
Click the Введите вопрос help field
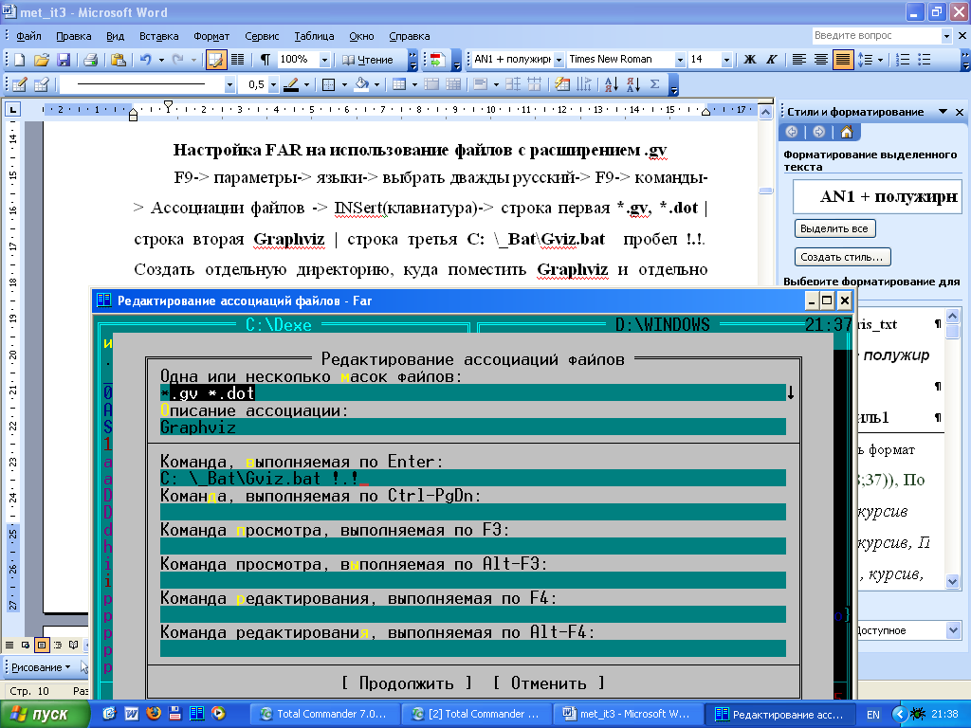[877, 35]
